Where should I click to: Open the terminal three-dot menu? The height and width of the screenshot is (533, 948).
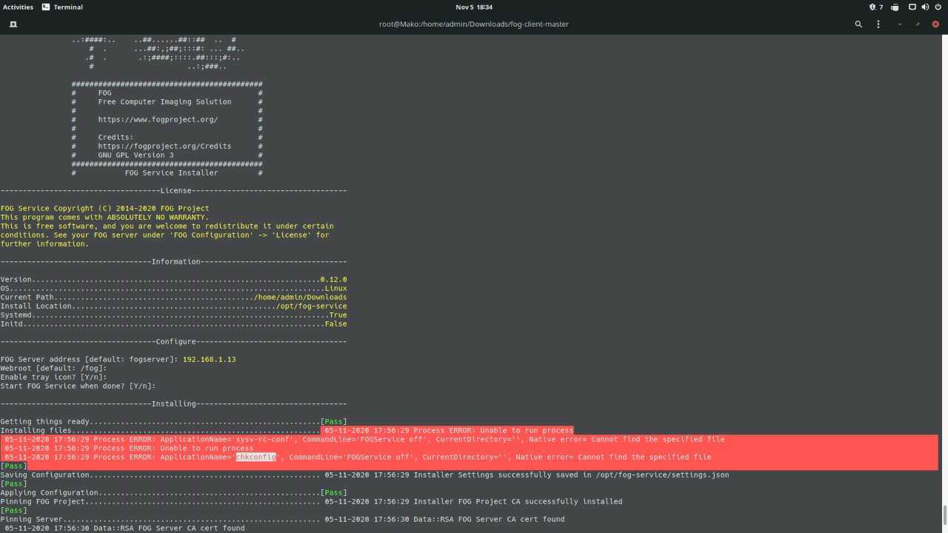pos(878,24)
